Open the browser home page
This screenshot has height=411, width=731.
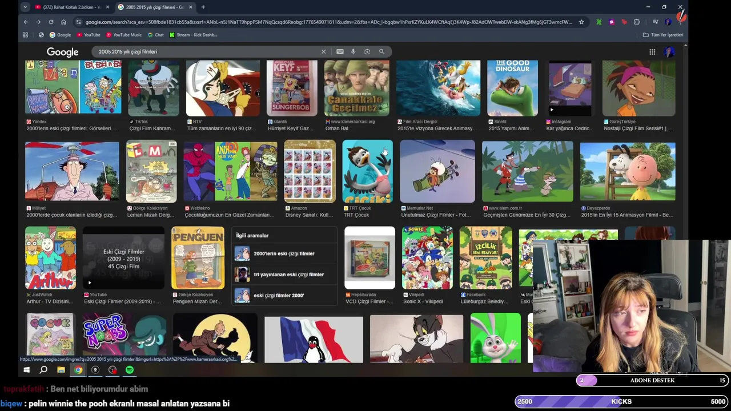(63, 22)
